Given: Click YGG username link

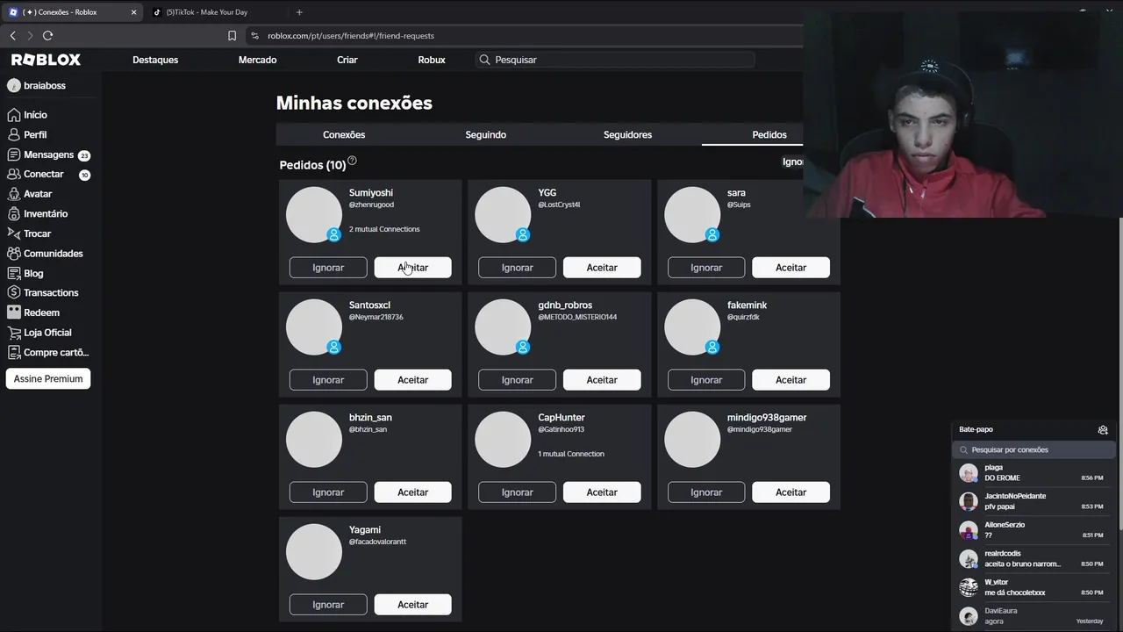Looking at the screenshot, I should [x=547, y=193].
